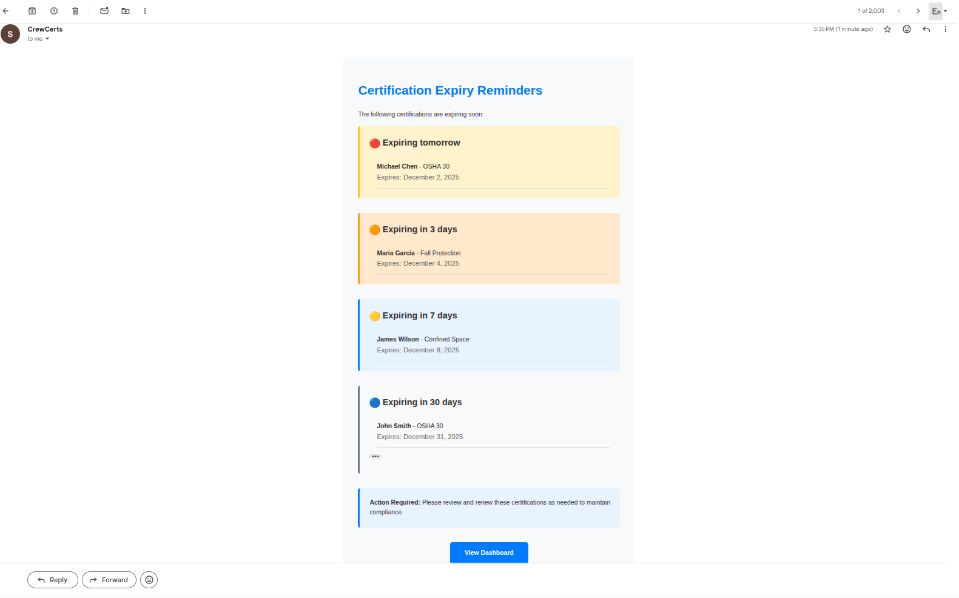959x598 pixels.
Task: Click the sender avatar S
Action: tap(10, 34)
